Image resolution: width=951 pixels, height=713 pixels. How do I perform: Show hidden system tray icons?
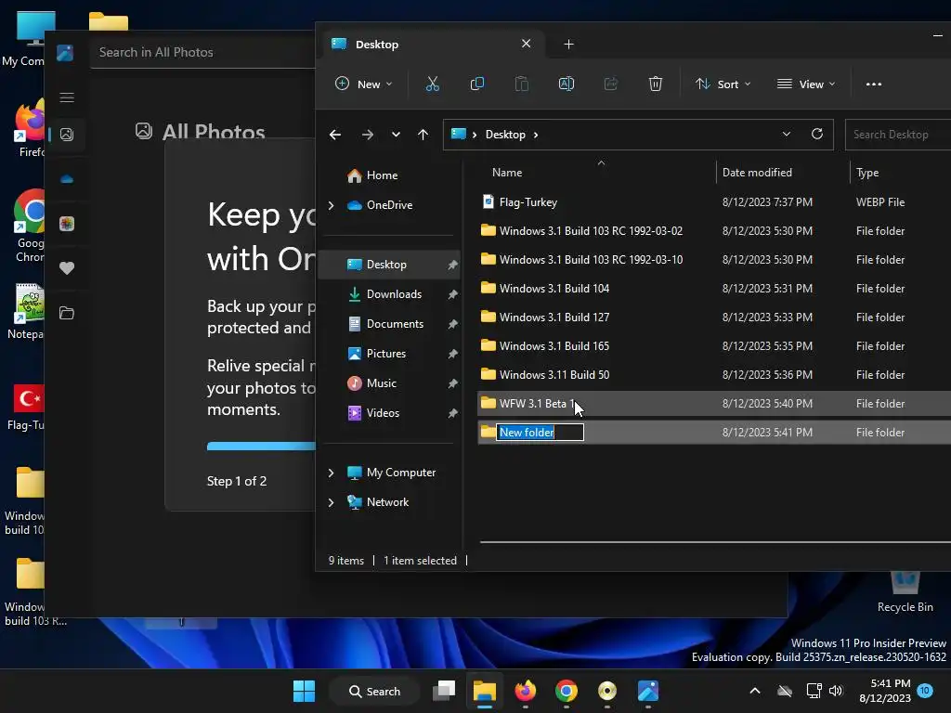click(754, 691)
